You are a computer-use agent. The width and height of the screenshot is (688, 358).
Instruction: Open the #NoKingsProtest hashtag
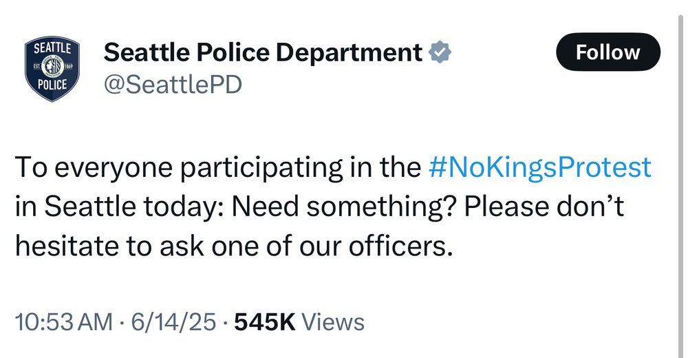[539, 167]
